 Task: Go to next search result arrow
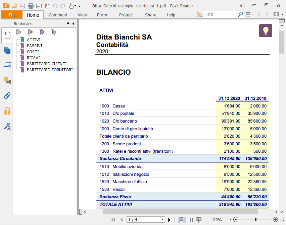pos(268,14)
